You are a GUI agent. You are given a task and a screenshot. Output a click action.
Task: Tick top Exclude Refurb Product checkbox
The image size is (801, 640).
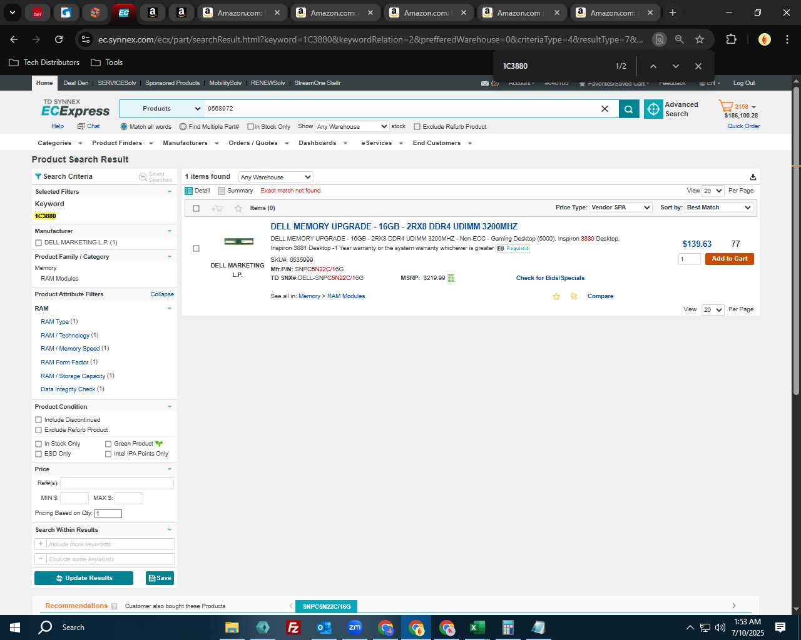click(417, 127)
